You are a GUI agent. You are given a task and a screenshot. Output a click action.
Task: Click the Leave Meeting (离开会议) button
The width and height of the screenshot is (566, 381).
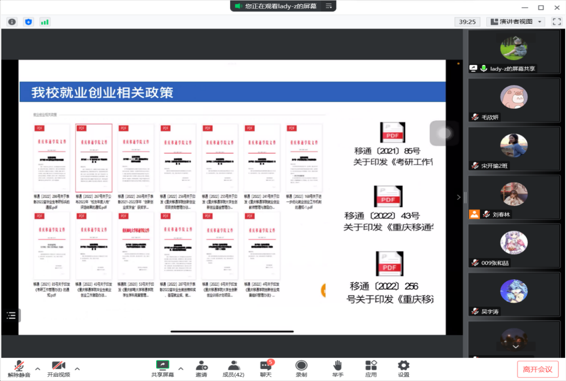(537, 369)
